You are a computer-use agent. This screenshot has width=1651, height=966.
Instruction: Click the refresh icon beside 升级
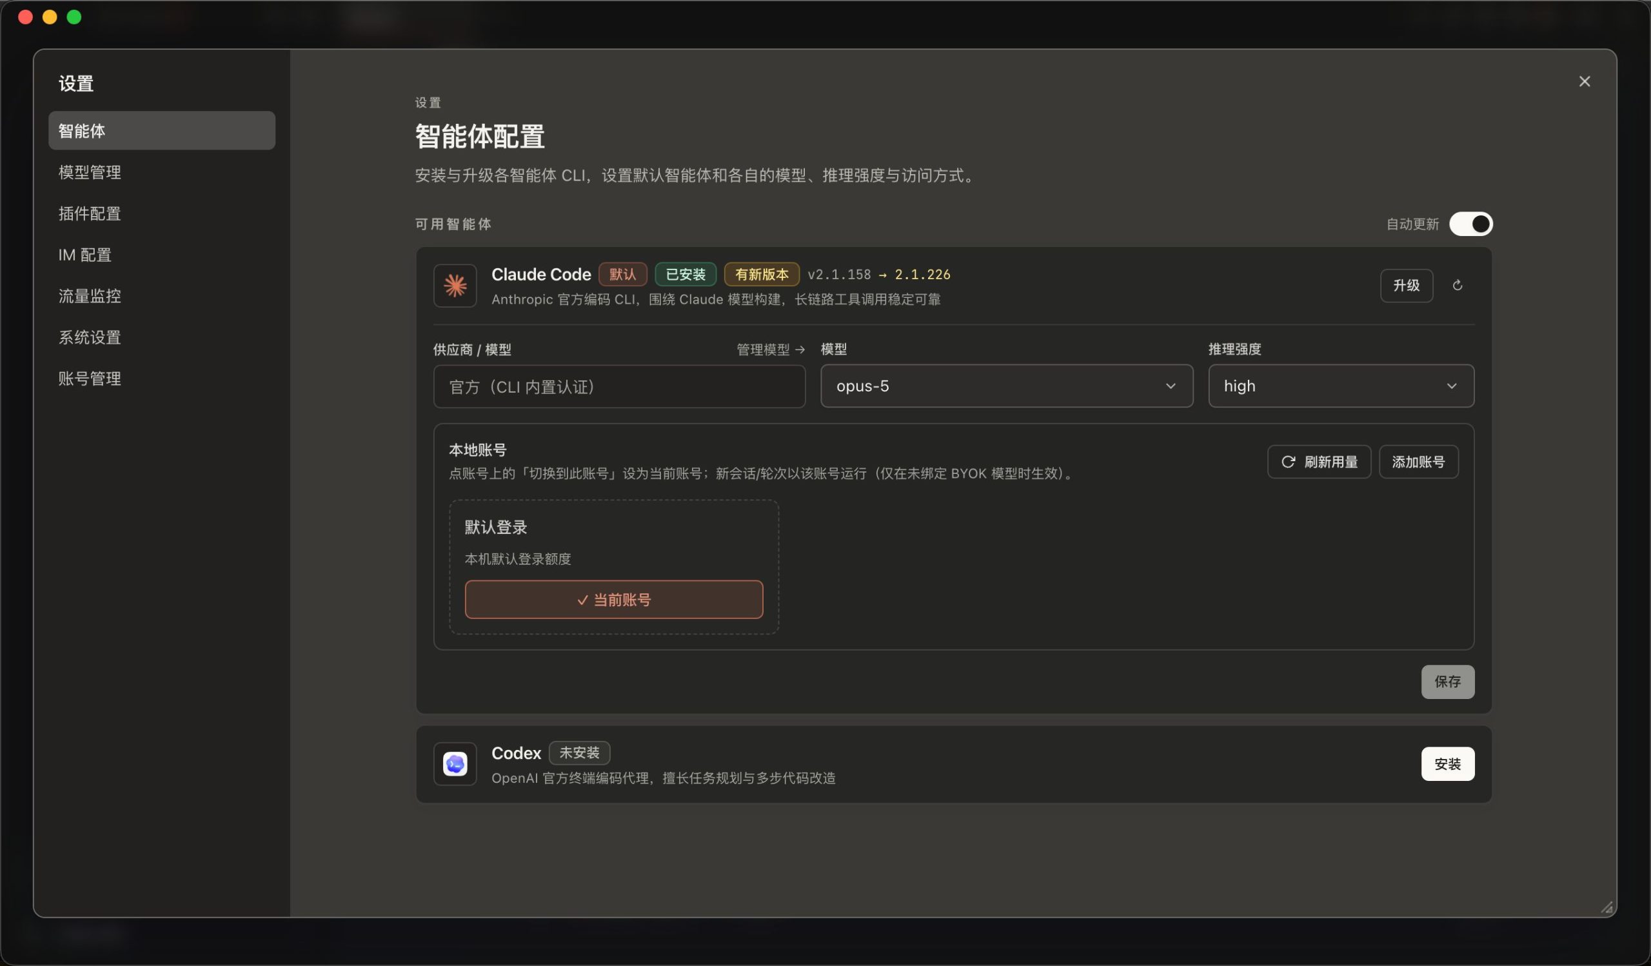pos(1457,285)
